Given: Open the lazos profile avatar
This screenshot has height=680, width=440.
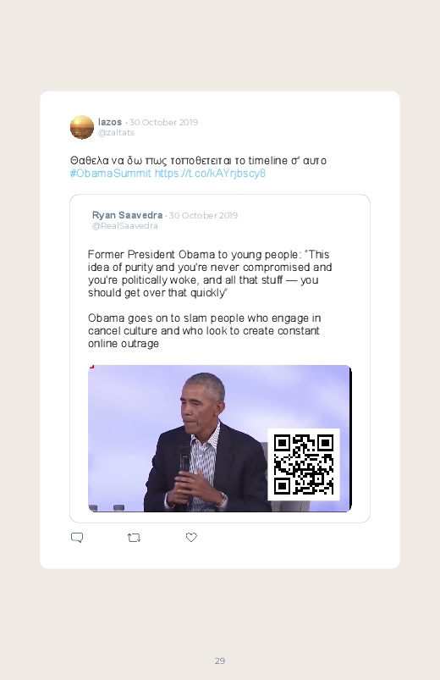Looking at the screenshot, I should coord(82,127).
